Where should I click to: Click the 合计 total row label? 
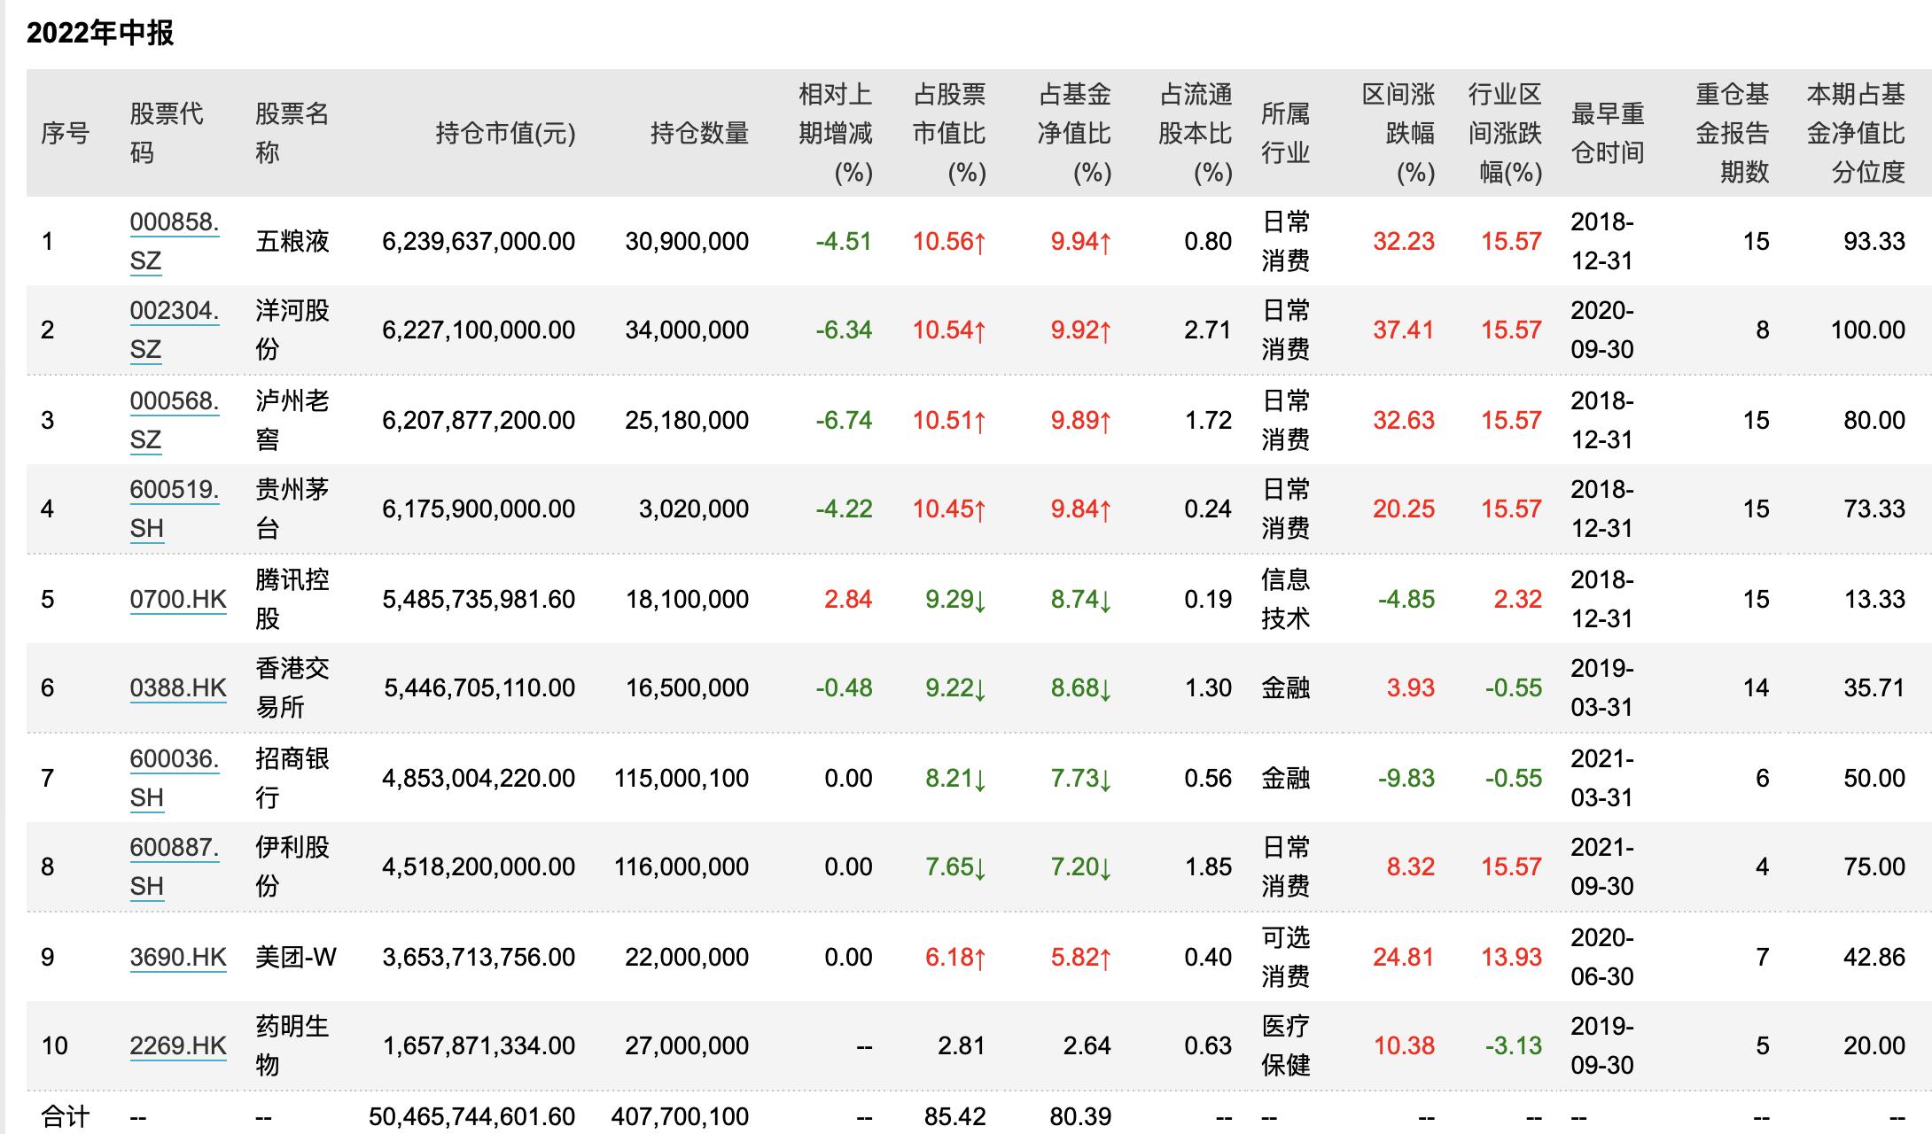click(66, 1116)
